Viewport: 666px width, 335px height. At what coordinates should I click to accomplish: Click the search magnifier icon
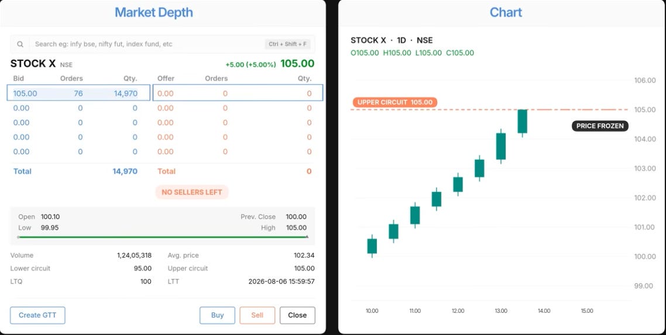(x=20, y=44)
